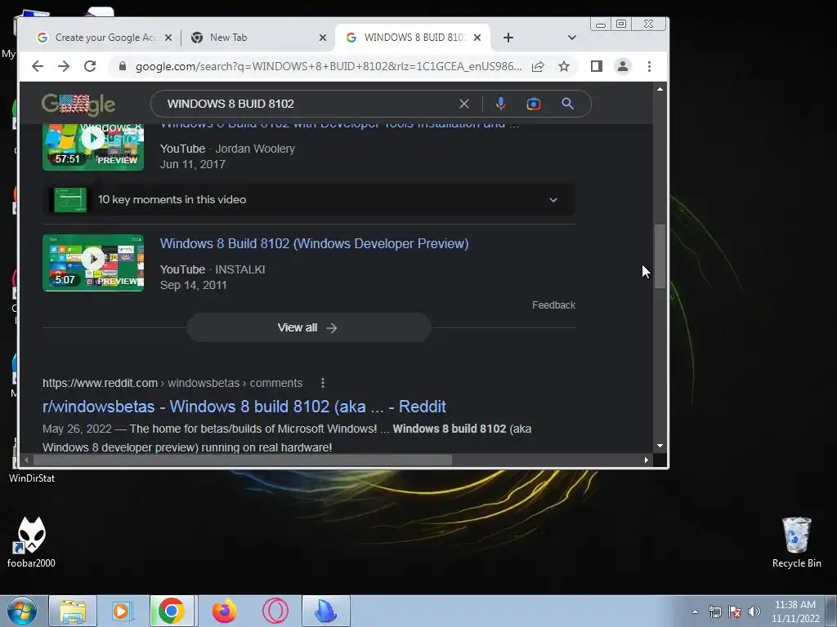
Task: Click the Jun 11, 2017 date text
Action: tap(193, 164)
